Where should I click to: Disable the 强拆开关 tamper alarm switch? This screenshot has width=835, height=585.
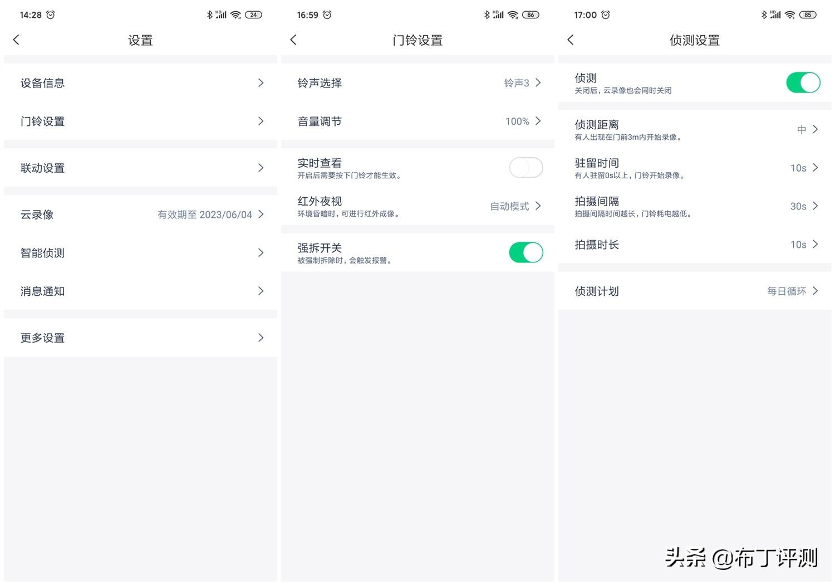click(525, 252)
